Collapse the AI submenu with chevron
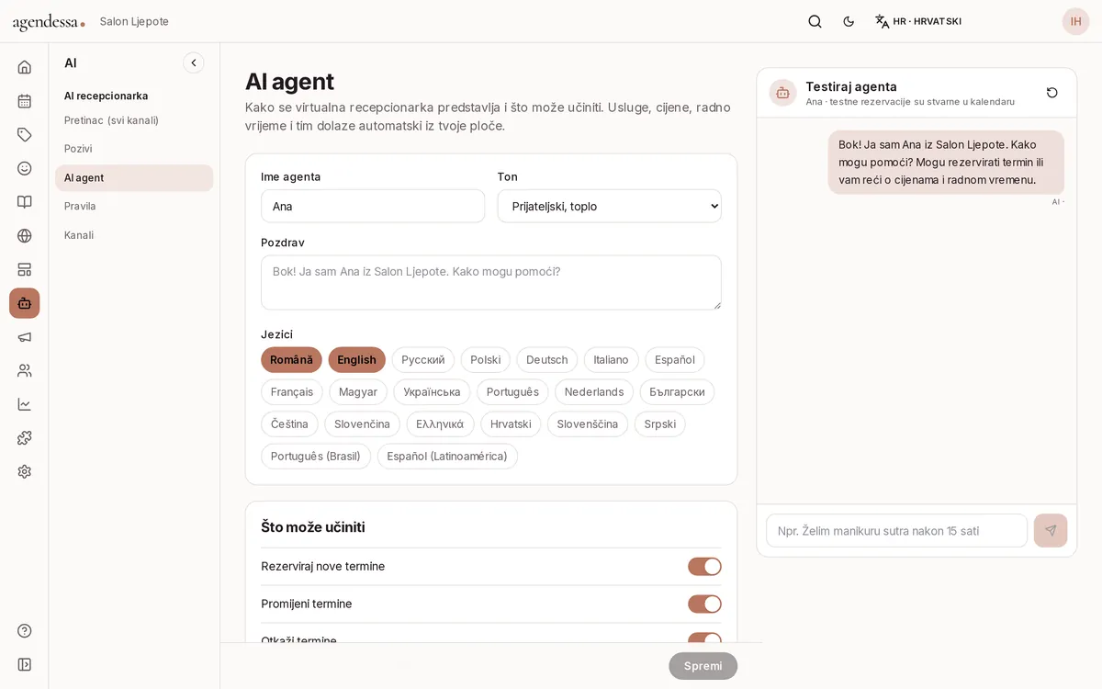 click(x=194, y=62)
